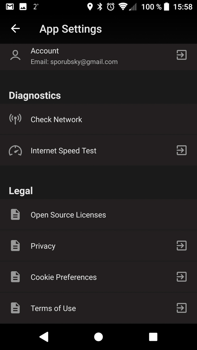The width and height of the screenshot is (197, 350).
Task: Select the Check Network menu entry
Action: 98,119
